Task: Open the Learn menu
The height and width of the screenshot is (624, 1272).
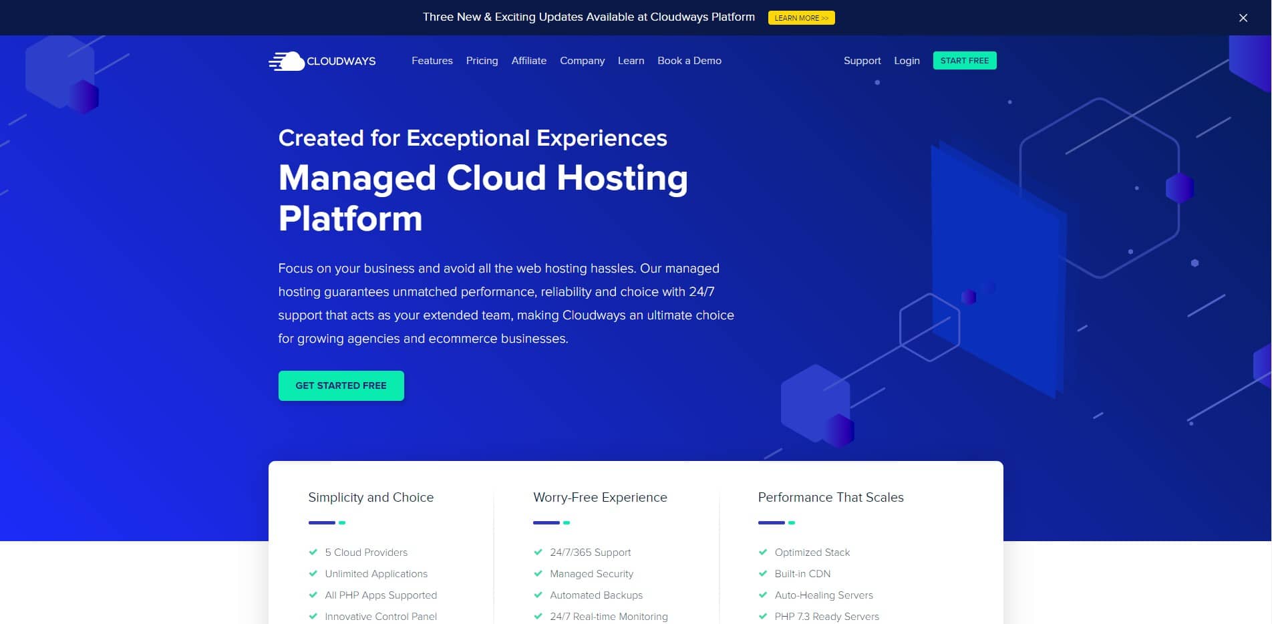Action: [631, 61]
